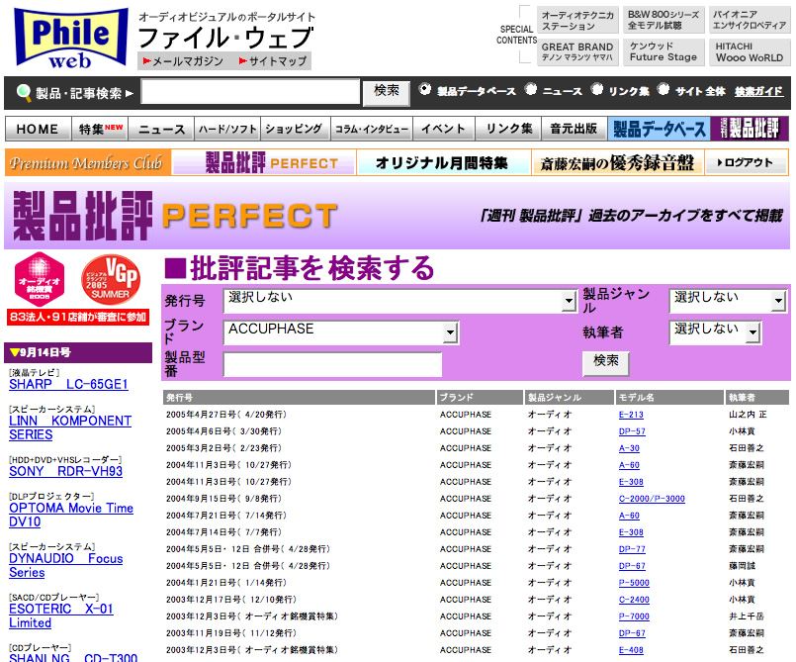Open the 特集 NEW navigation tab
The image size is (796, 662).
100,129
